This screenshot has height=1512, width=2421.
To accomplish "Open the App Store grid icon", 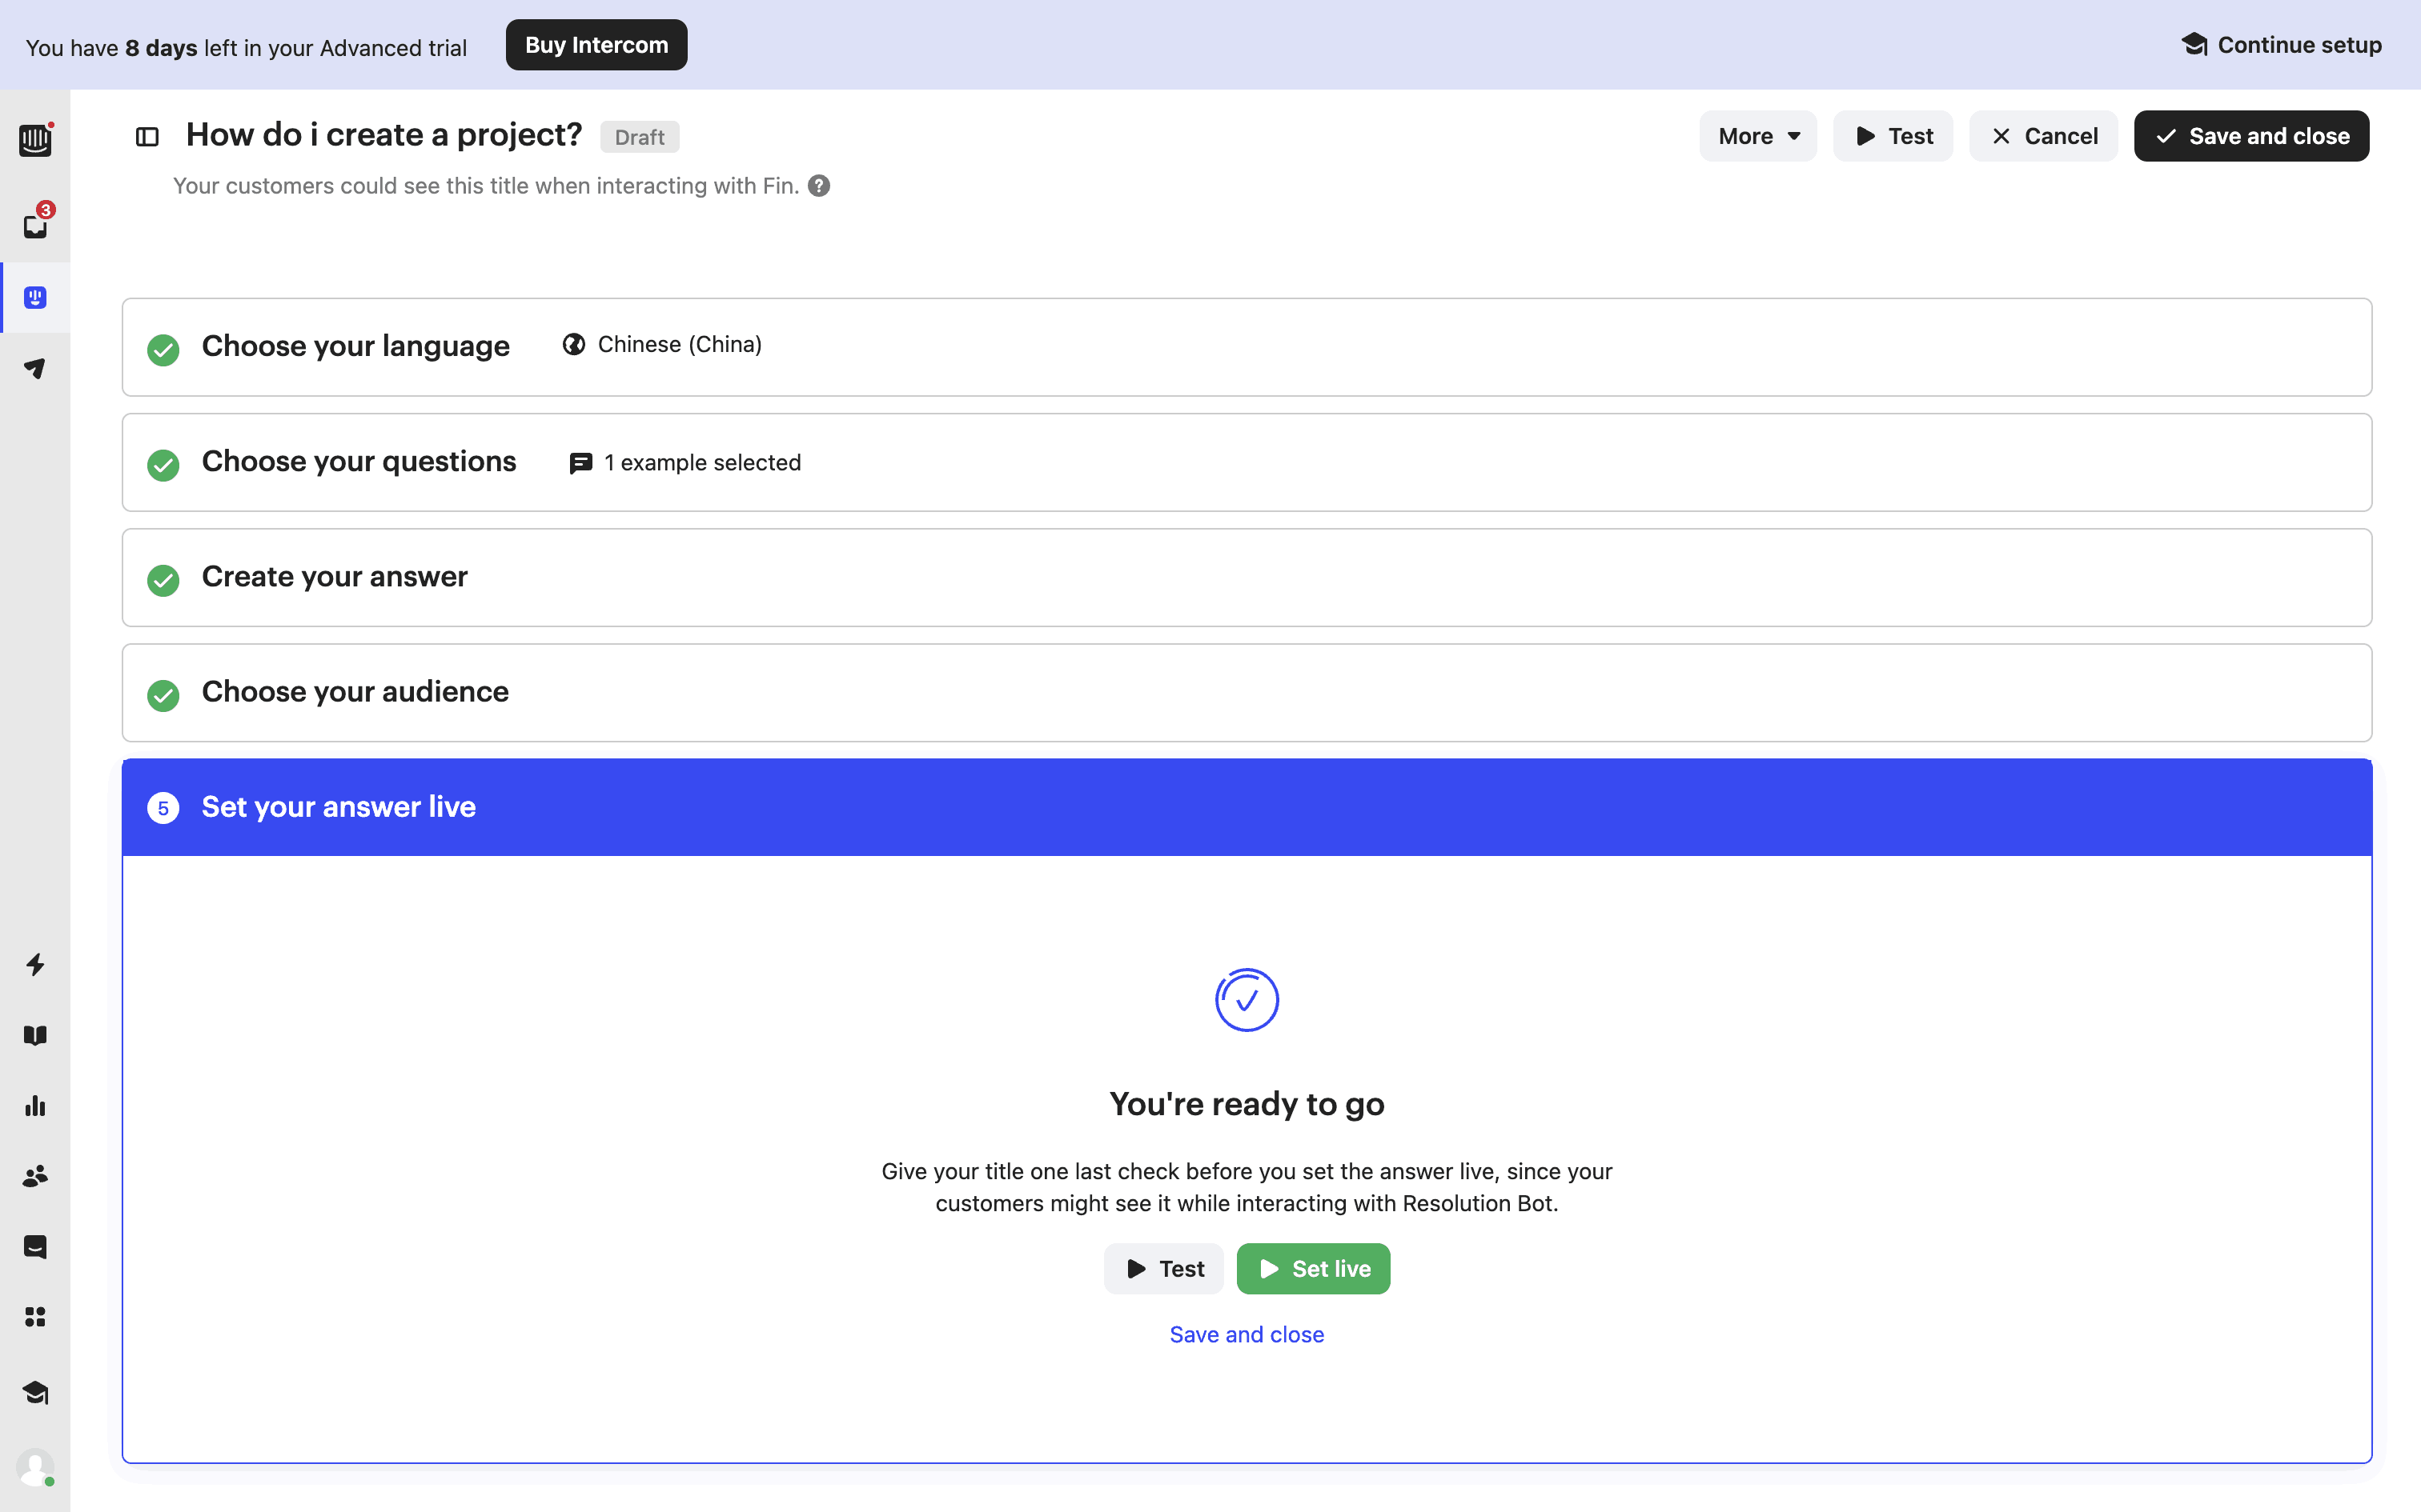I will pyautogui.click(x=35, y=1317).
